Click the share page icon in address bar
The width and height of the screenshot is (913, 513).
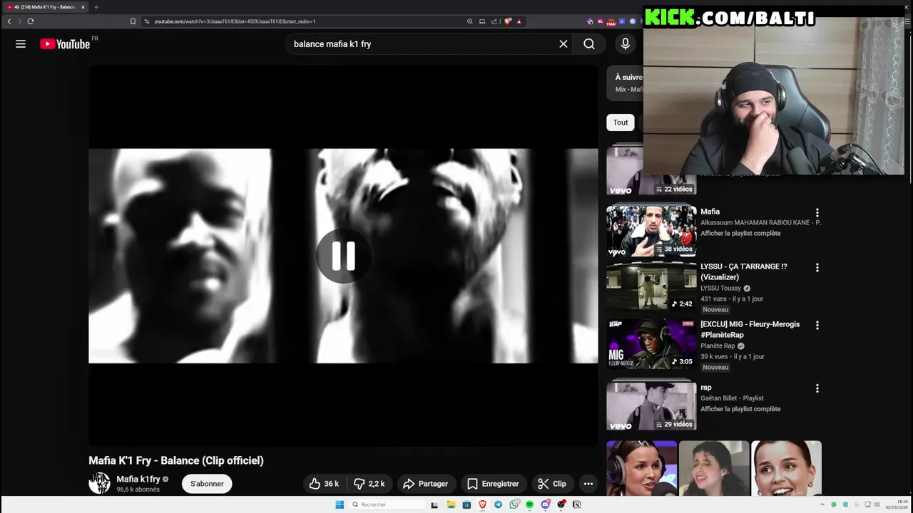[494, 21]
